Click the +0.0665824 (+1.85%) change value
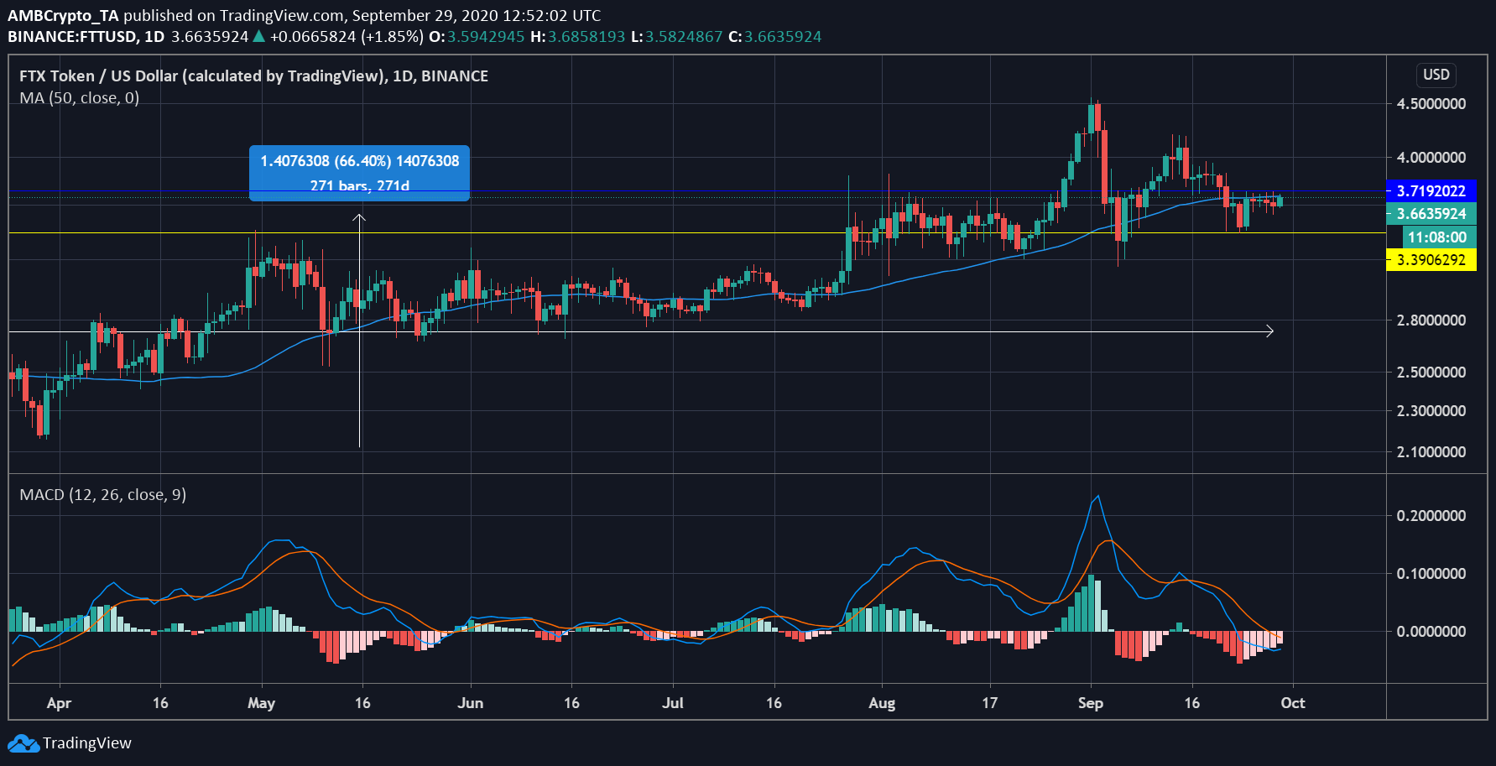The image size is (1496, 766). click(347, 37)
